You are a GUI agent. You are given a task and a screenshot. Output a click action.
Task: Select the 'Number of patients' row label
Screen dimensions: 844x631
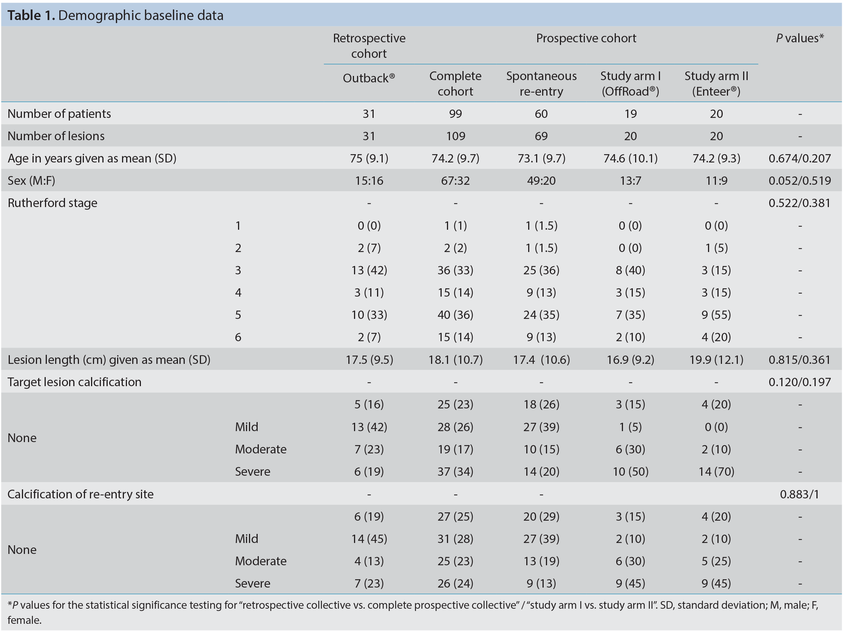point(59,114)
